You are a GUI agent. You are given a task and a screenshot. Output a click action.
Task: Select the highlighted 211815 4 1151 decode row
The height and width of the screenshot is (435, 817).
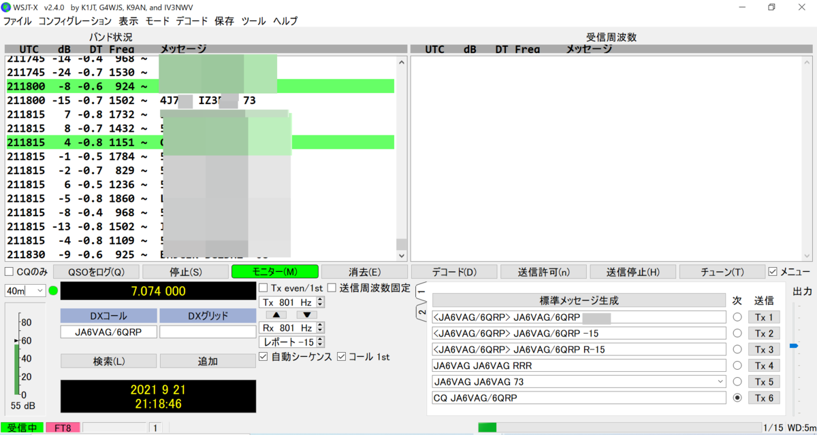(200, 142)
